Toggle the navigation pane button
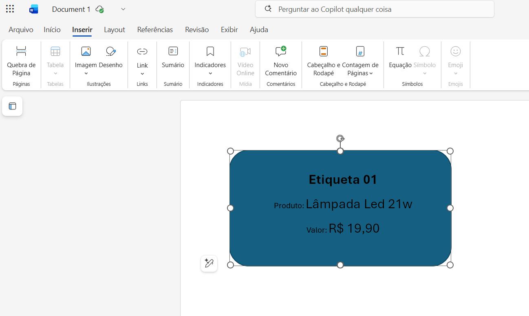The height and width of the screenshot is (316, 529). [x=12, y=106]
